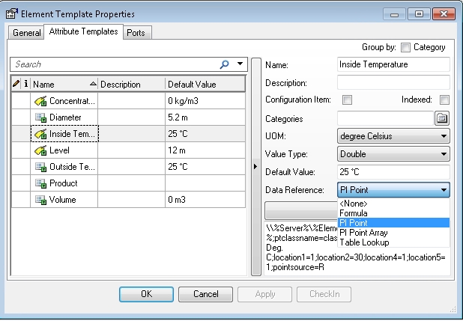This screenshot has width=463, height=321.
Task: Click the Product attribute icon
Action: (x=40, y=183)
